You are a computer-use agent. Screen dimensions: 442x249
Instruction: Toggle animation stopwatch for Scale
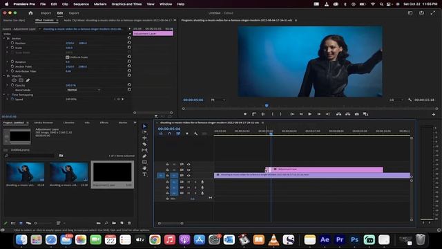[x=12, y=48]
